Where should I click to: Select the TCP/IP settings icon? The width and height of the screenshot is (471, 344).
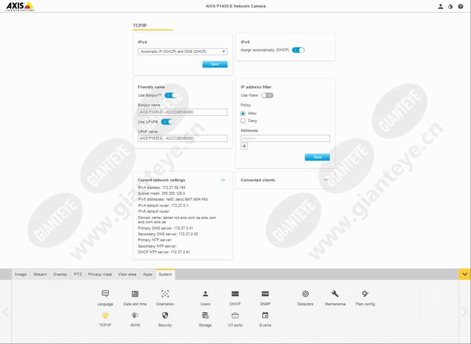[x=105, y=315]
